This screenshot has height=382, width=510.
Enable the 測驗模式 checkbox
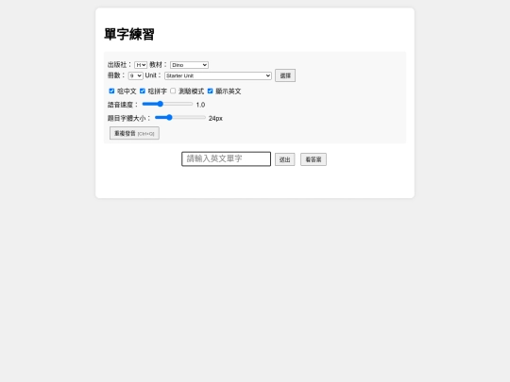(173, 91)
